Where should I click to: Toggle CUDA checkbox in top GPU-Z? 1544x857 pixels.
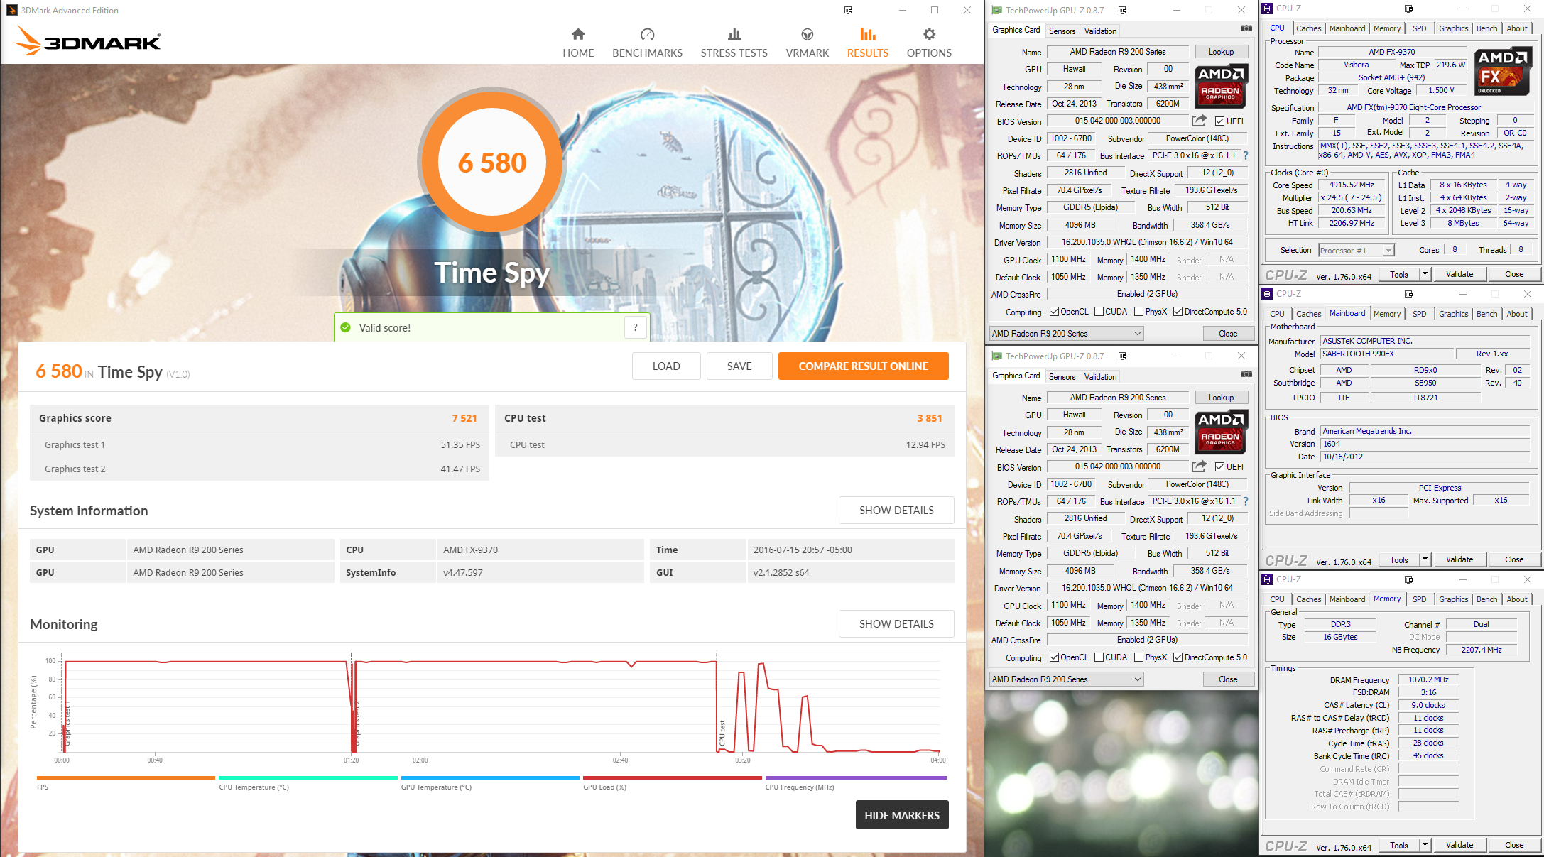click(1099, 312)
